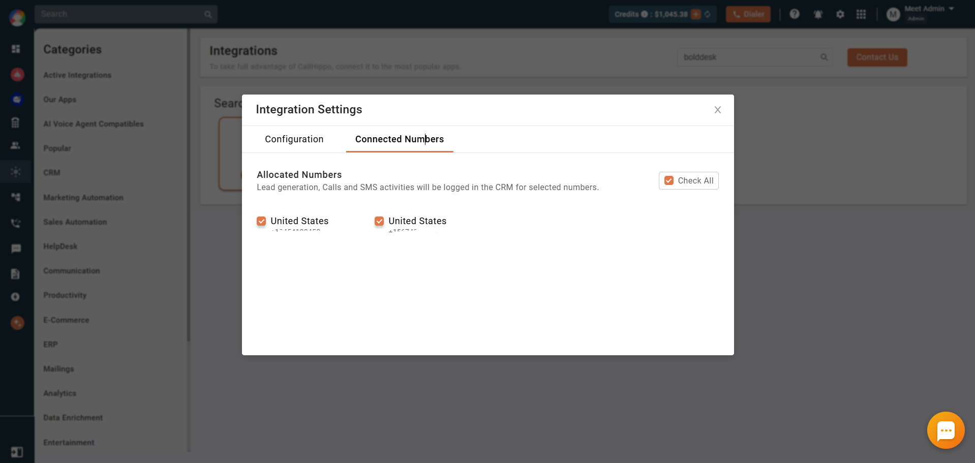The image size is (975, 463).
Task: Open the dashboard grid sidebar icon
Action: tap(16, 49)
